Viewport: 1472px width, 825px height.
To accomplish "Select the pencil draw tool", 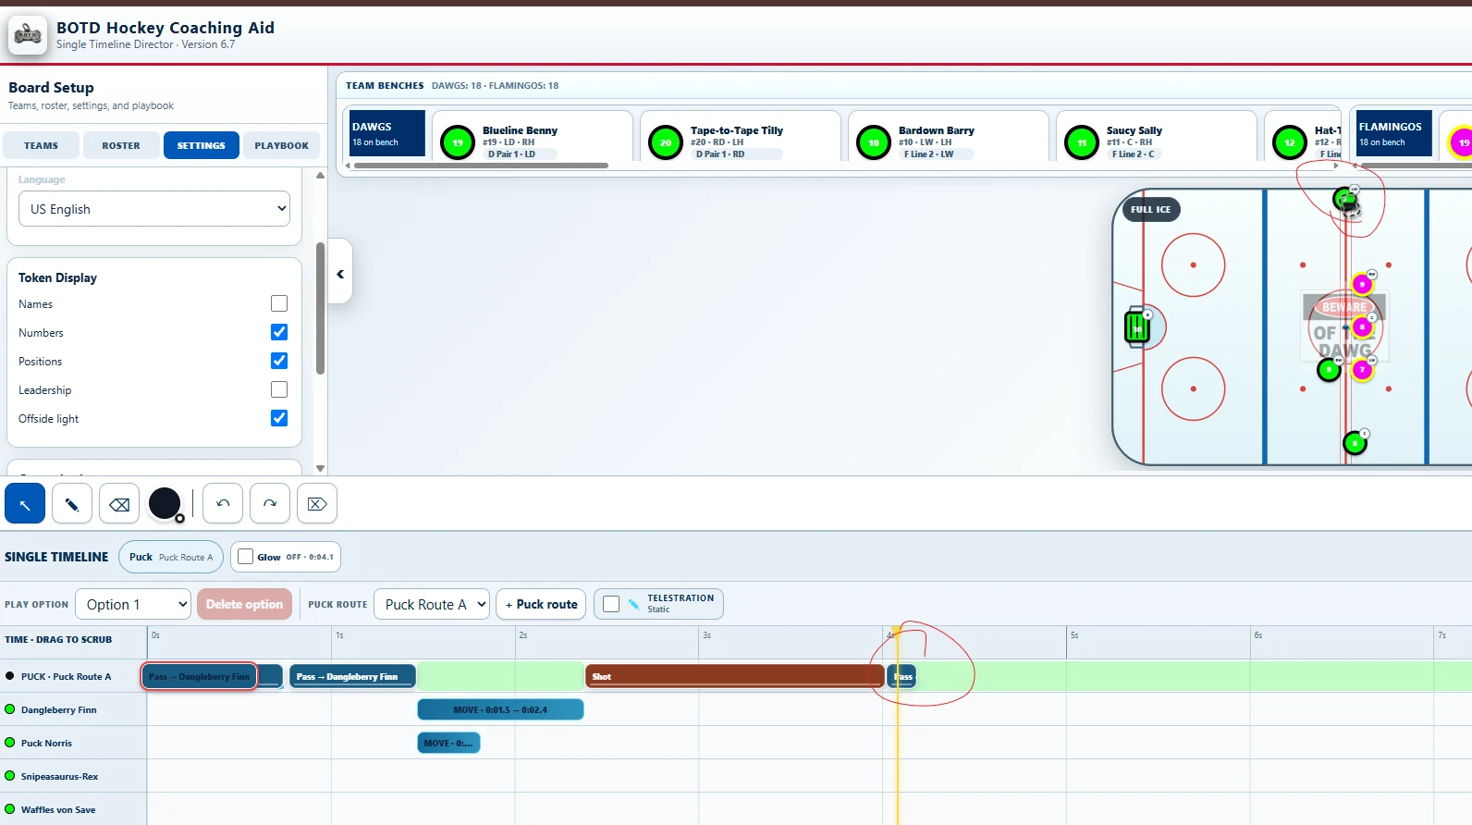I will pyautogui.click(x=72, y=504).
